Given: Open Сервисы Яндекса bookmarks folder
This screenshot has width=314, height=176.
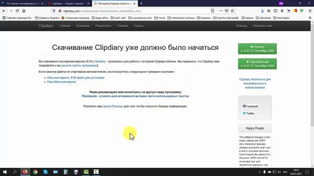Looking at the screenshot, I should [x=47, y=18].
